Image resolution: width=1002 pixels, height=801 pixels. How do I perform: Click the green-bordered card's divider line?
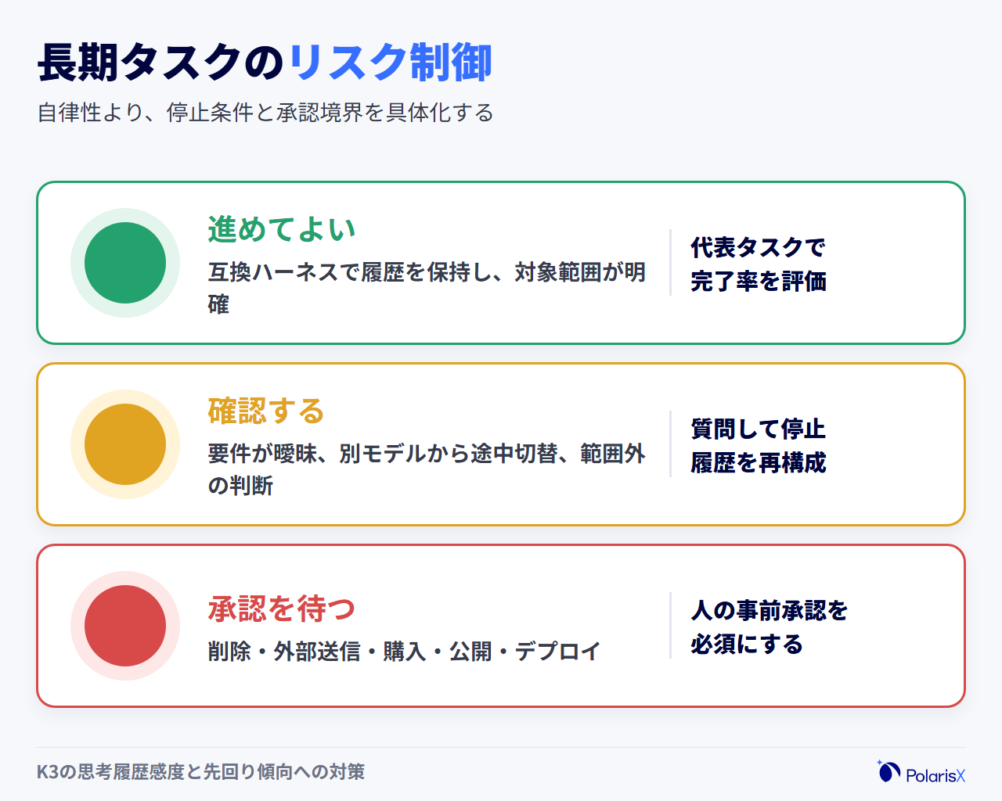tap(670, 263)
